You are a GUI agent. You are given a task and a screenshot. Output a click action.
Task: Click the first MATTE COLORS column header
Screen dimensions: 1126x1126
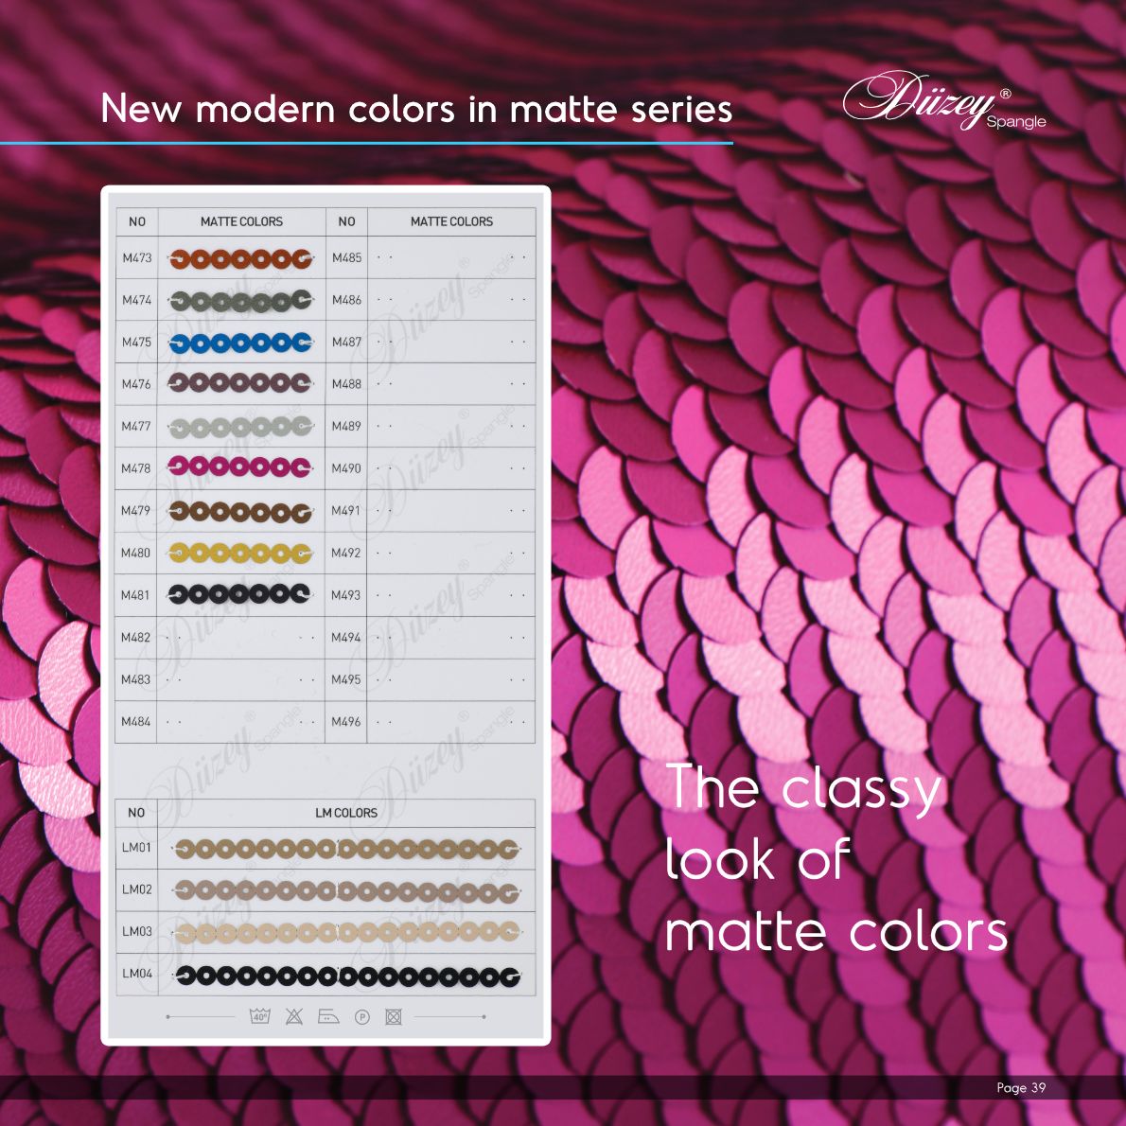[241, 221]
